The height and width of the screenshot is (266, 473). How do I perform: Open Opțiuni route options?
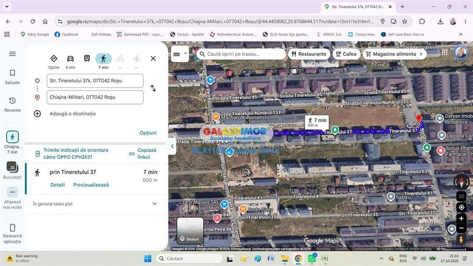[x=148, y=132]
